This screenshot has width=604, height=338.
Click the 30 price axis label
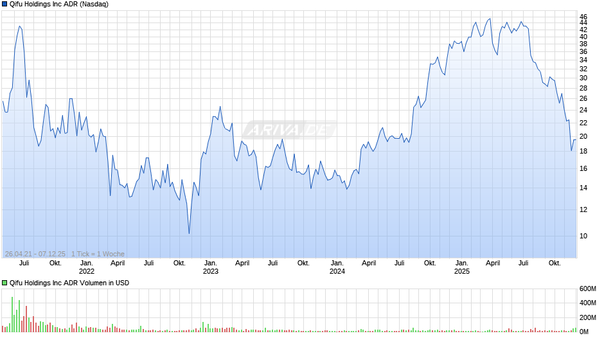click(x=583, y=78)
